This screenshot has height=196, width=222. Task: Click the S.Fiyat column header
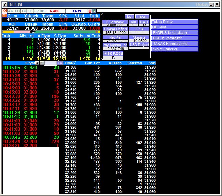[x=60, y=36]
